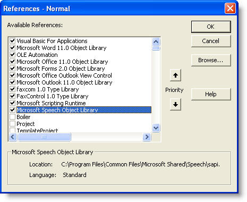Toggle FaxControl 1.0 Type Library checkbox
Image resolution: width=247 pixels, height=202 pixels.
click(12, 96)
